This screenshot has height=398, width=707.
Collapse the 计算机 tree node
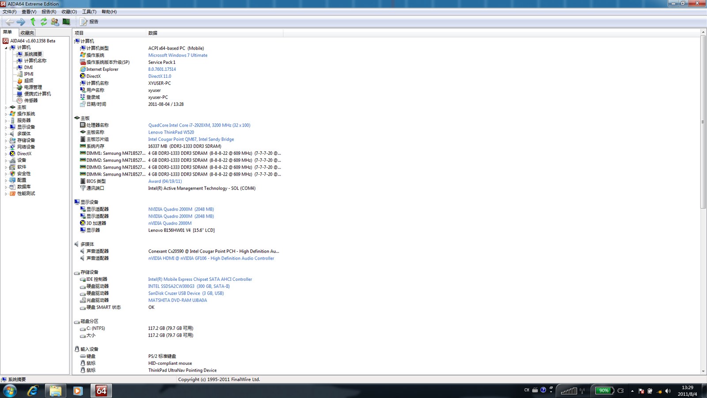[x=6, y=48]
